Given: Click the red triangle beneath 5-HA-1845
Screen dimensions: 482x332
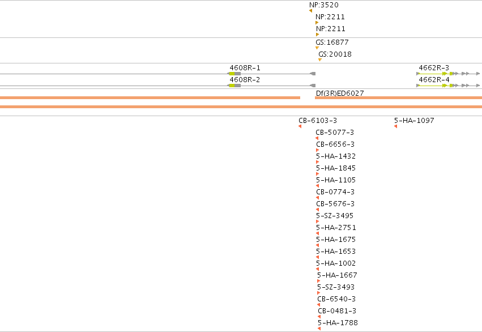Looking at the screenshot, I should (318, 174).
